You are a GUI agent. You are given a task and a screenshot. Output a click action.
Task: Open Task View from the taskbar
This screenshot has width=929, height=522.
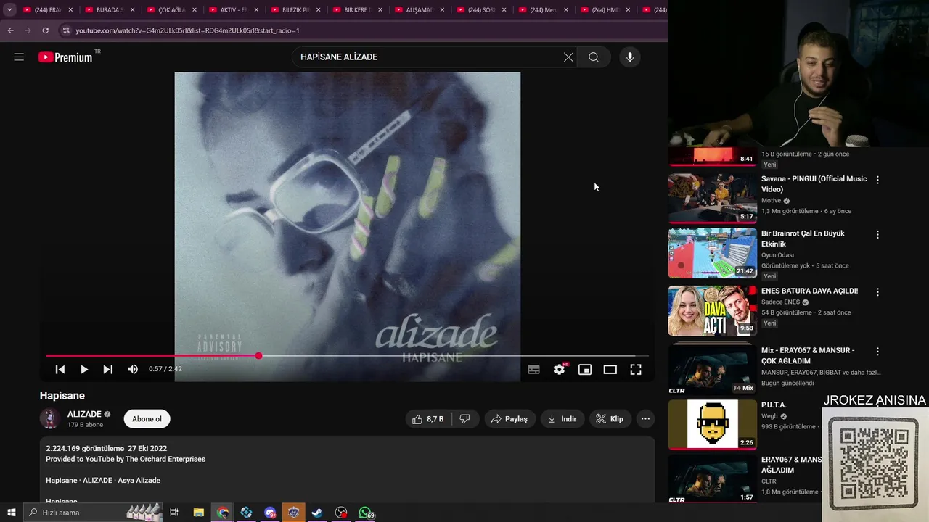coord(174,513)
